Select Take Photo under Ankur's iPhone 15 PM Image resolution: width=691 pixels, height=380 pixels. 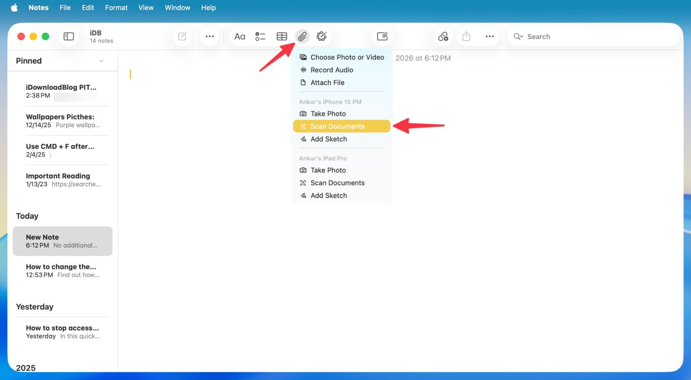tap(342, 114)
